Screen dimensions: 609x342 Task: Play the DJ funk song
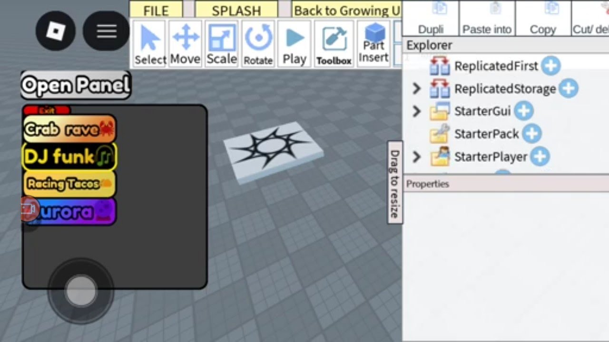pos(69,157)
